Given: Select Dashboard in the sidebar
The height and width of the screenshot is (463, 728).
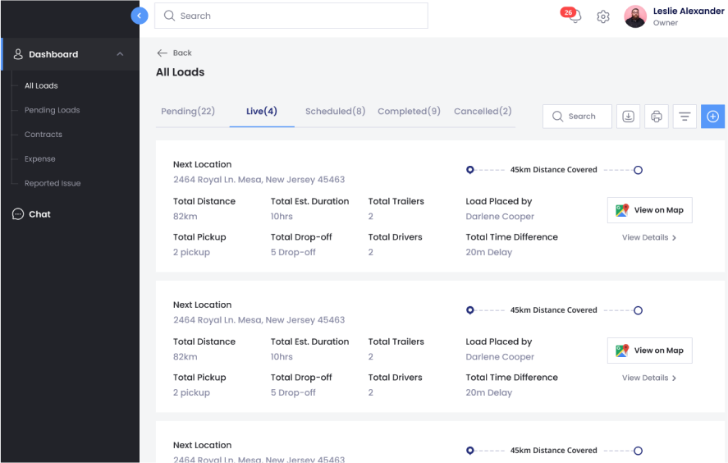Looking at the screenshot, I should click(70, 54).
